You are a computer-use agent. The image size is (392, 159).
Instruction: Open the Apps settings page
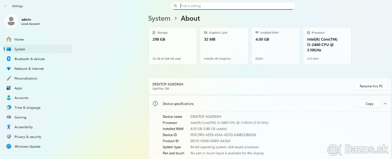tap(18, 88)
